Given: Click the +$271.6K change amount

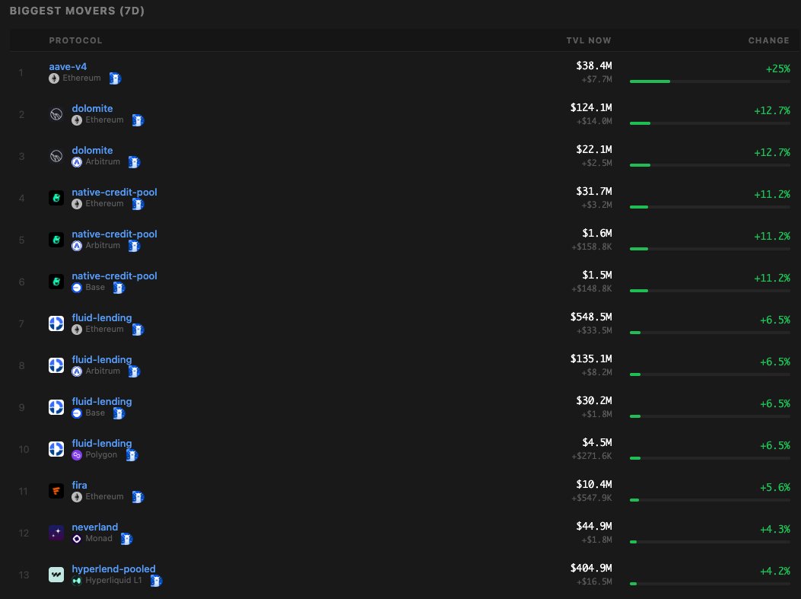Looking at the screenshot, I should tap(592, 456).
